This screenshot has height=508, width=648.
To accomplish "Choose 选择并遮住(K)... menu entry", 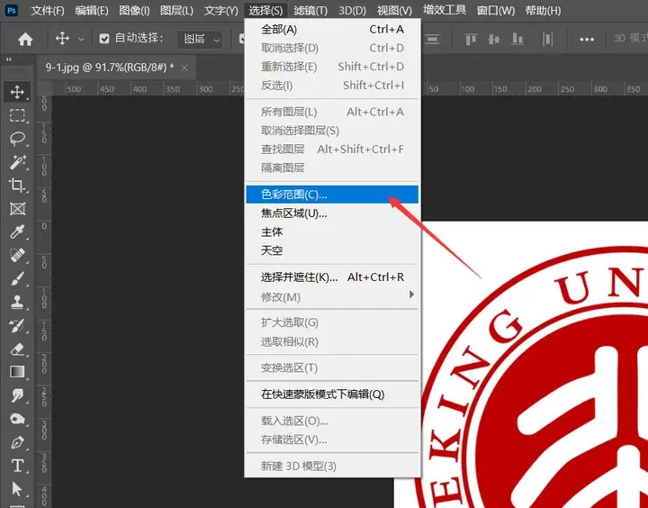I will click(x=333, y=277).
